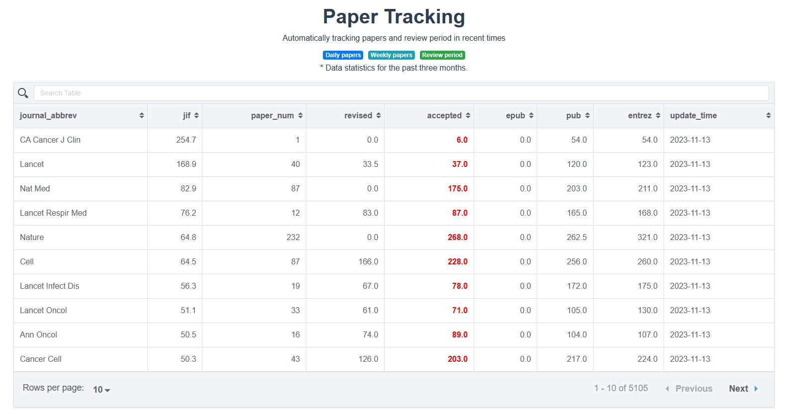Click the accepted header label
Screen dimensions: 788x414
[444, 115]
